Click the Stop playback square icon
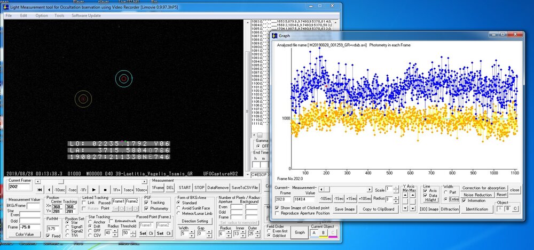The height and width of the screenshot is (250, 534). pyautogui.click(x=105, y=189)
